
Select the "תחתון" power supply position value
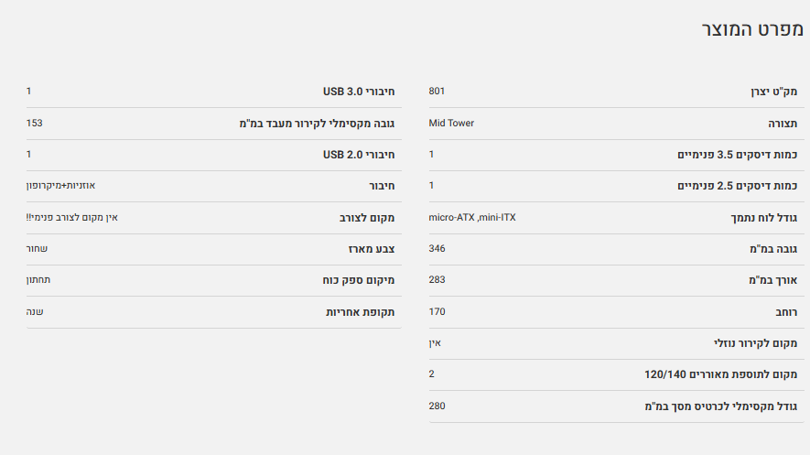coord(40,280)
